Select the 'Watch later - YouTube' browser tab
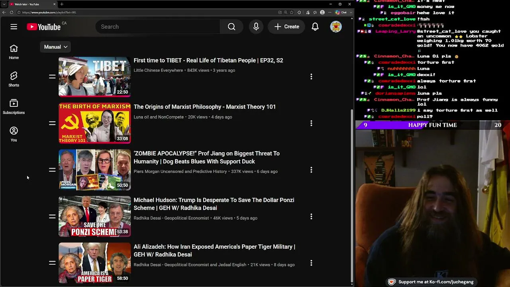Image resolution: width=510 pixels, height=287 pixels. [33, 4]
